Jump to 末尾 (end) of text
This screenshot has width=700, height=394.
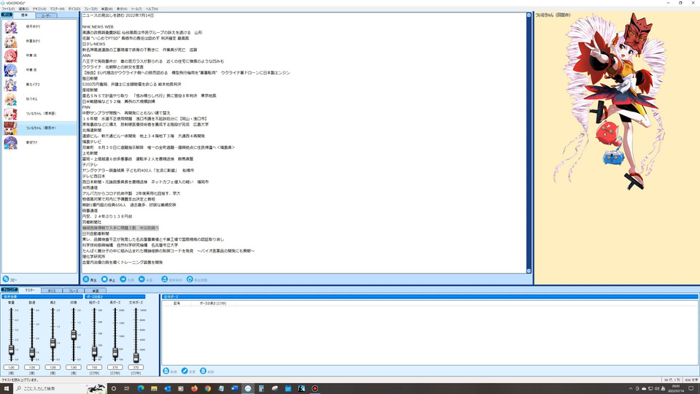point(146,279)
